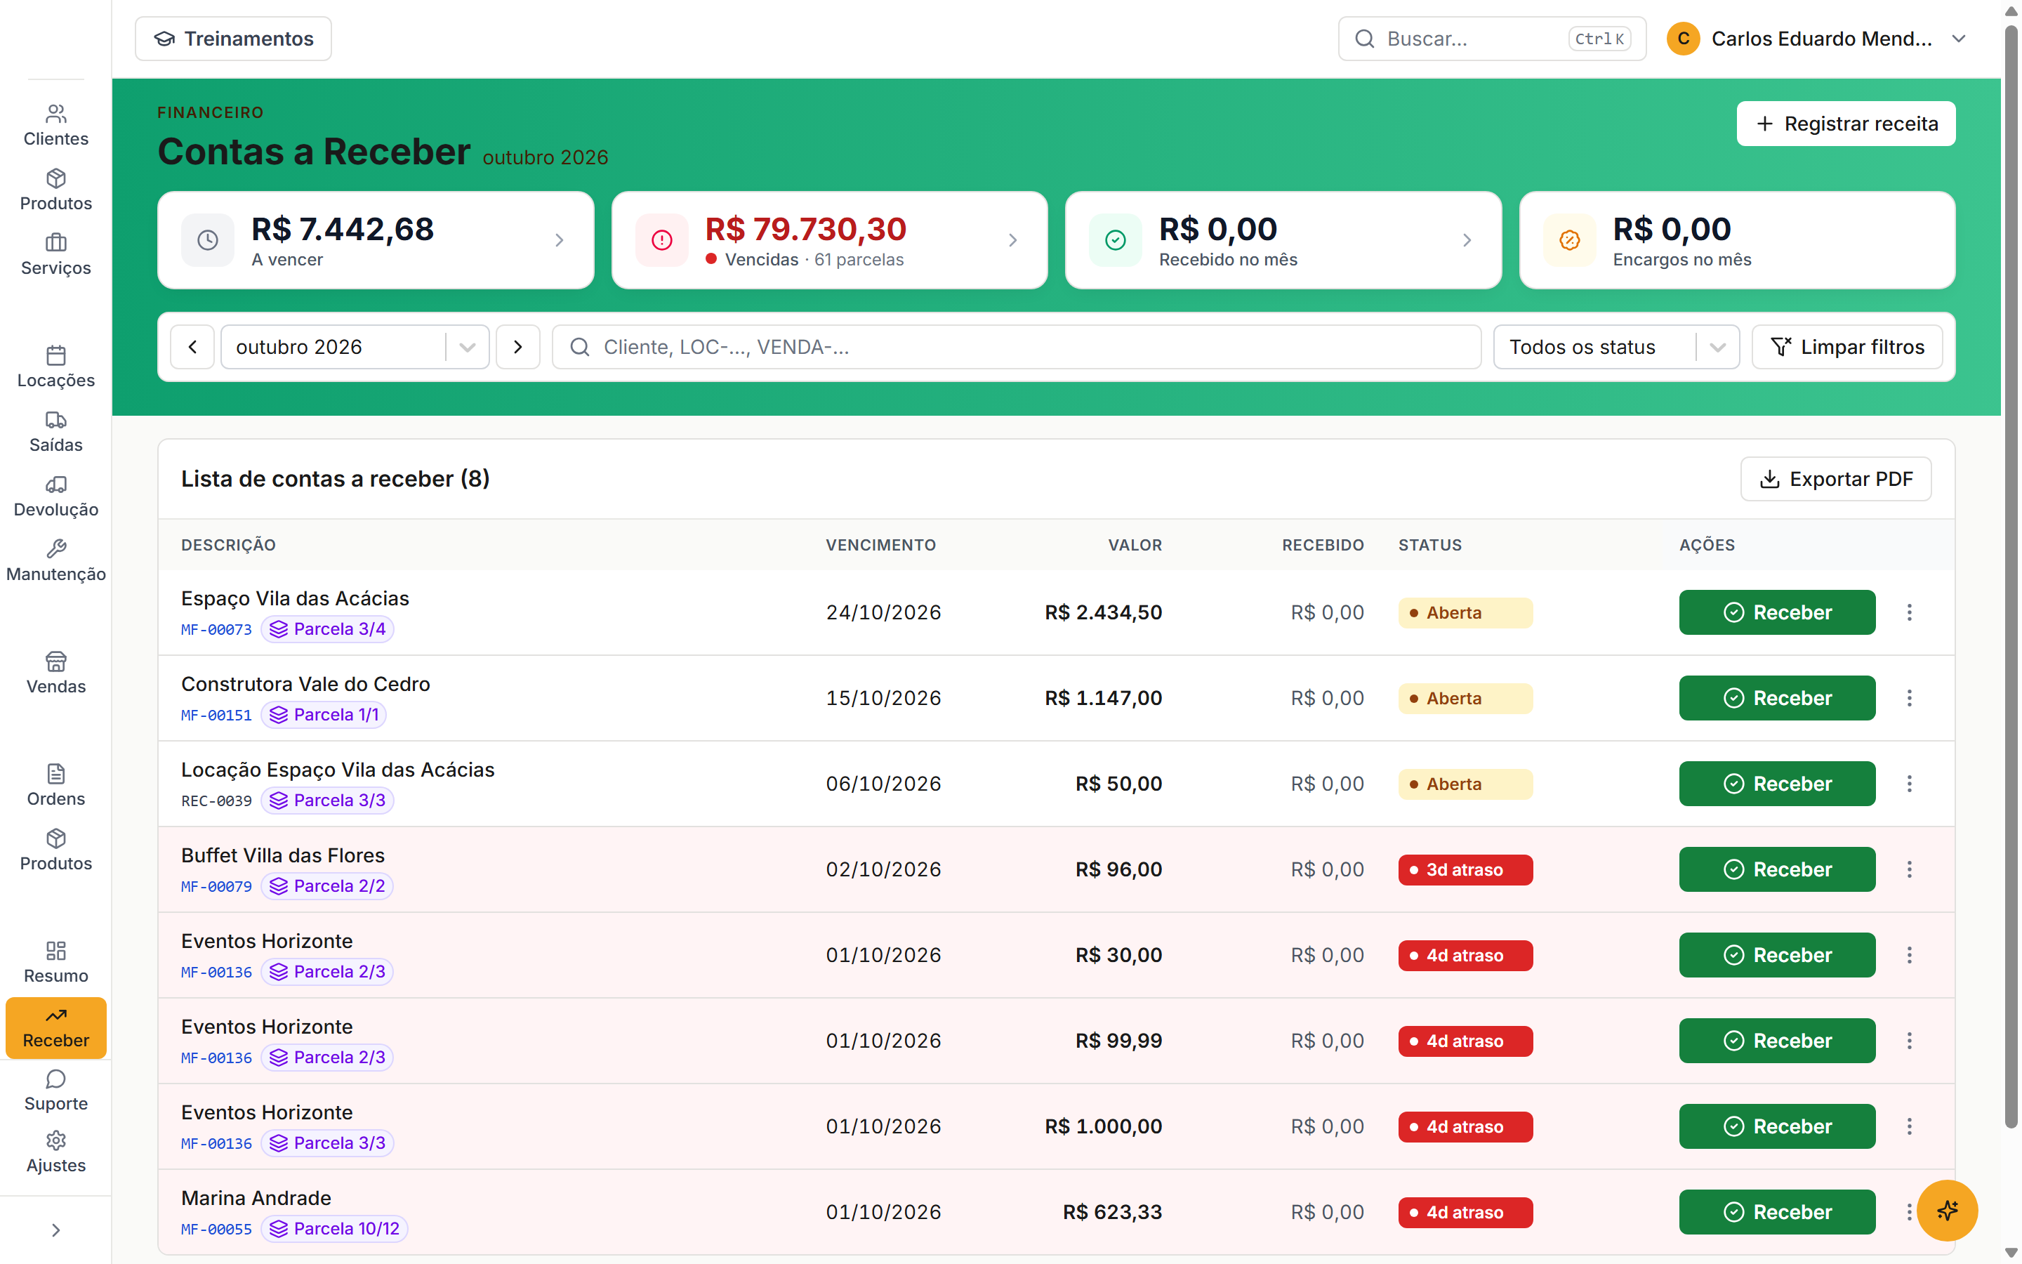The width and height of the screenshot is (2022, 1264).
Task: Open the A vencer summary card
Action: pos(376,240)
